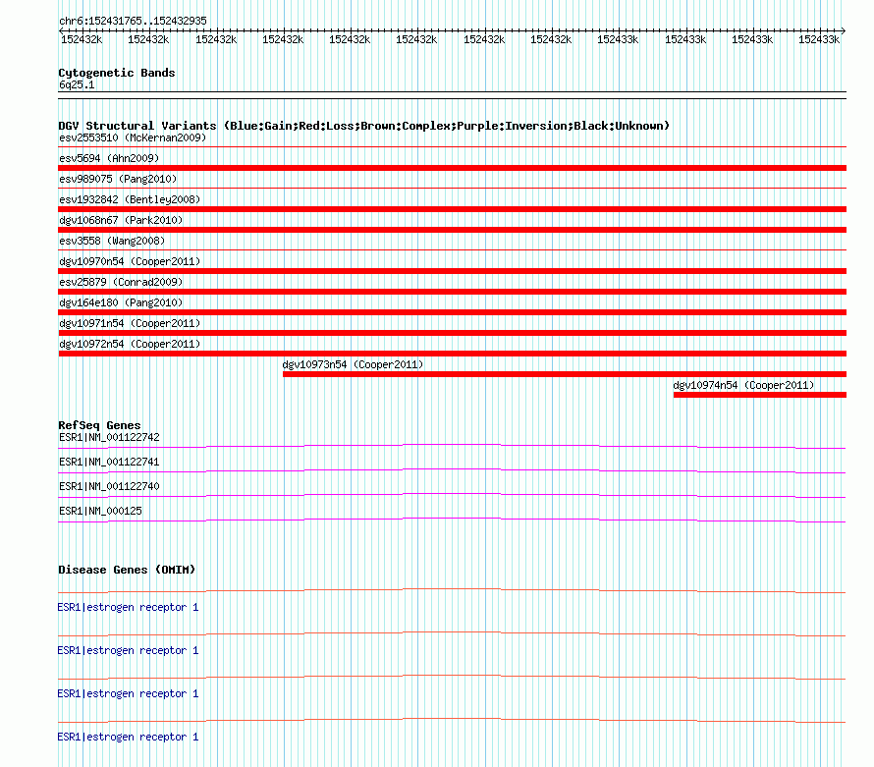Click the ESR1|NM_000125 transcript label
Image resolution: width=874 pixels, height=767 pixels.
click(x=100, y=511)
